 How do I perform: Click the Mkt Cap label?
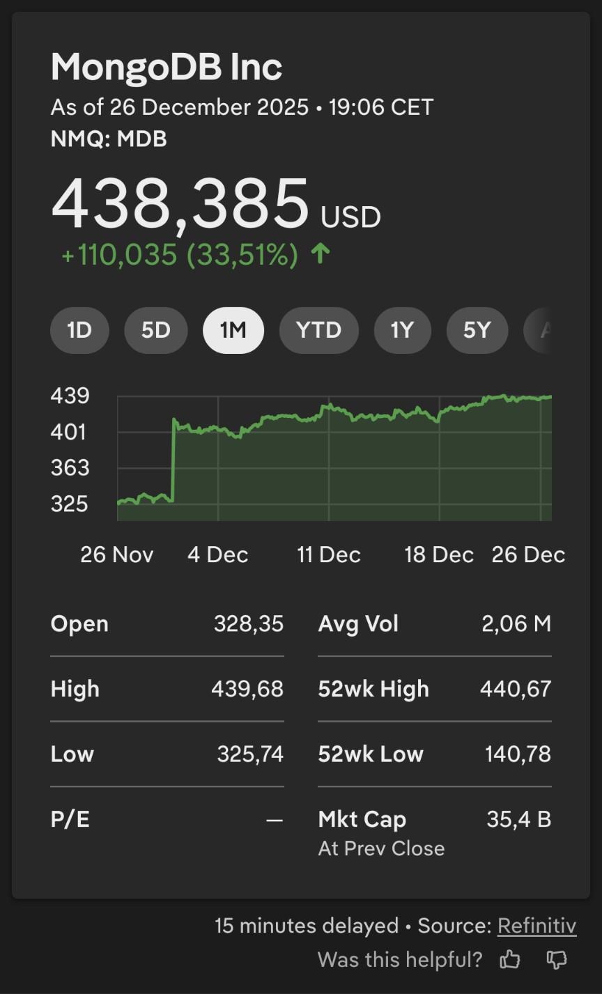coord(362,819)
